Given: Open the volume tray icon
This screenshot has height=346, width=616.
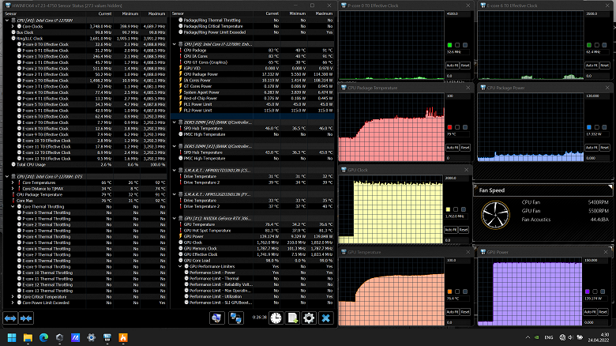Looking at the screenshot, I should [570, 337].
